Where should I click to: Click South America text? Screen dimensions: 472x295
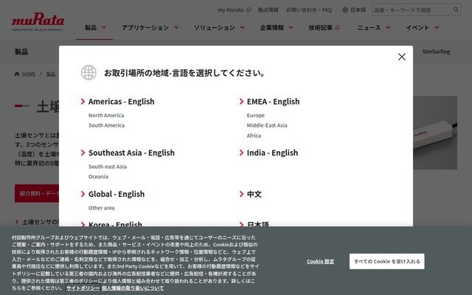click(x=106, y=125)
